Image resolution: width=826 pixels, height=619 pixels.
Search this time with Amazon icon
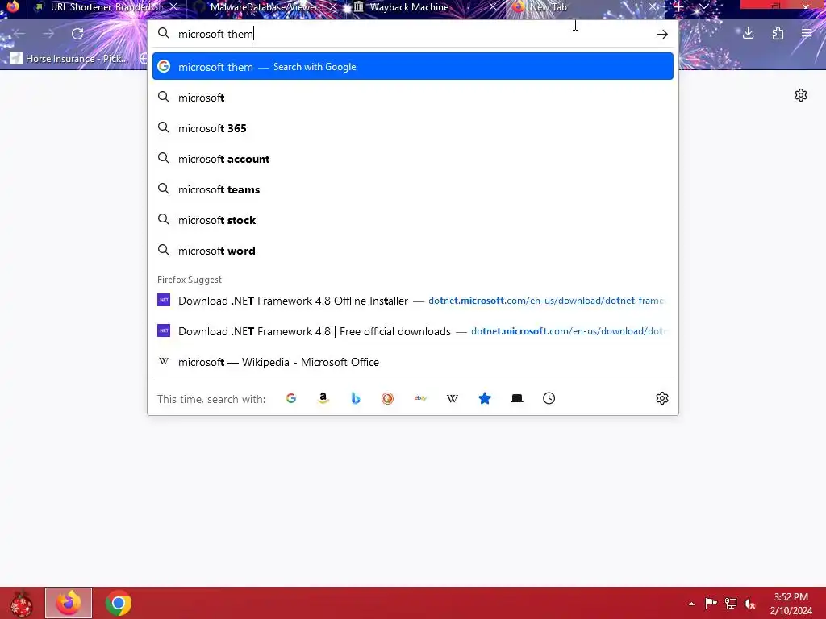click(x=323, y=398)
